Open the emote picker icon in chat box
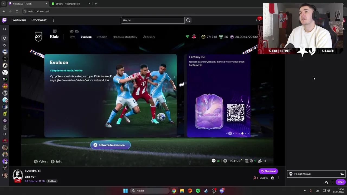 point(342,174)
